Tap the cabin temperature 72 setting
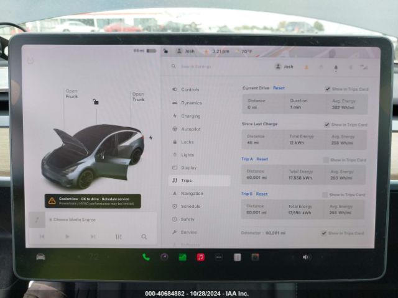The height and width of the screenshot is (298, 398). click(93, 257)
